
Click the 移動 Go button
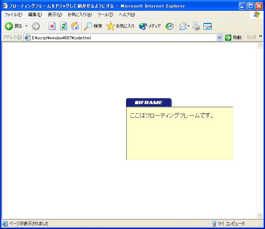pos(233,38)
